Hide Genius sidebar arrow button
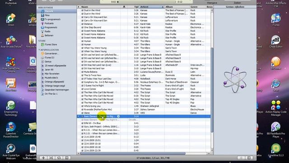The height and width of the screenshot is (163, 289). pos(249,158)
